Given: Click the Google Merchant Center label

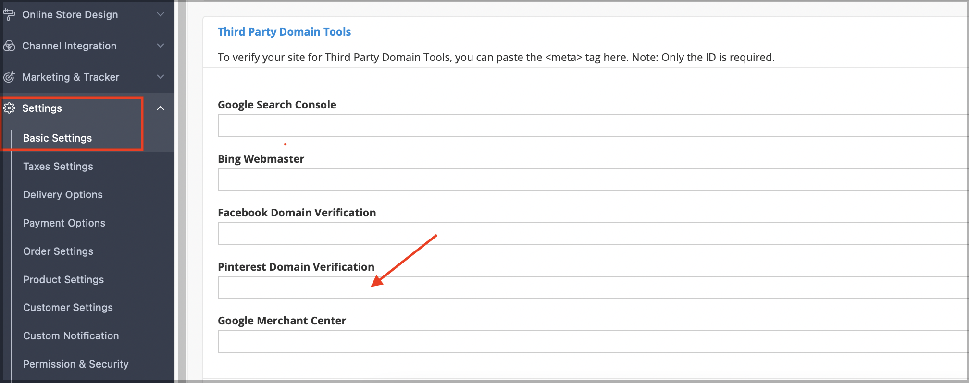Looking at the screenshot, I should (282, 321).
